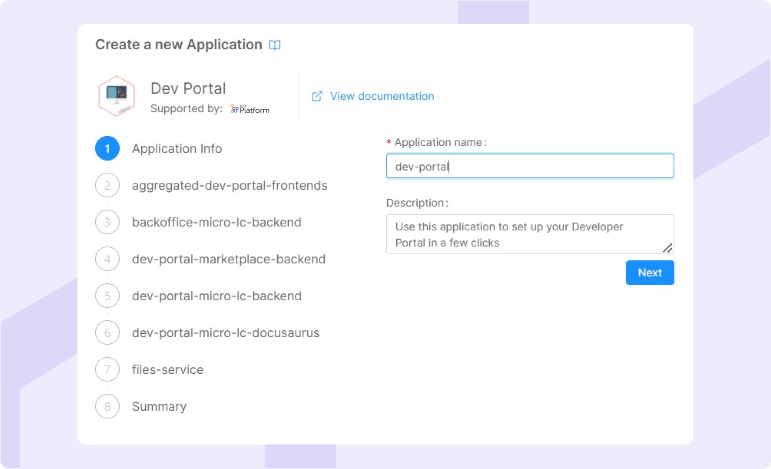Click the external link icon beside View documentation
The width and height of the screenshot is (771, 469).
coord(317,96)
